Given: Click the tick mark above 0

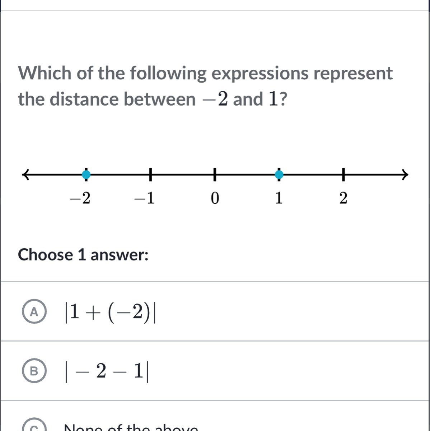Looking at the screenshot, I should [x=215, y=175].
